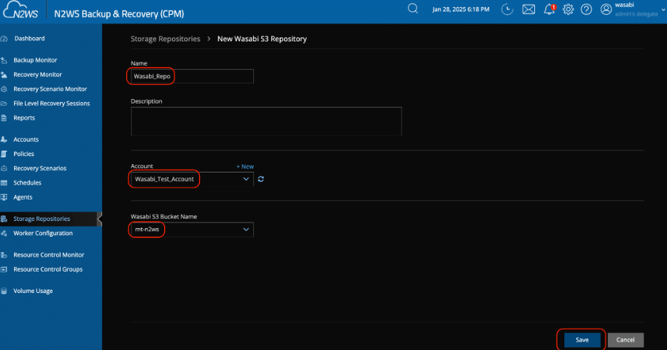Click the Resource Control Groups icon
667x350 pixels.
4,269
